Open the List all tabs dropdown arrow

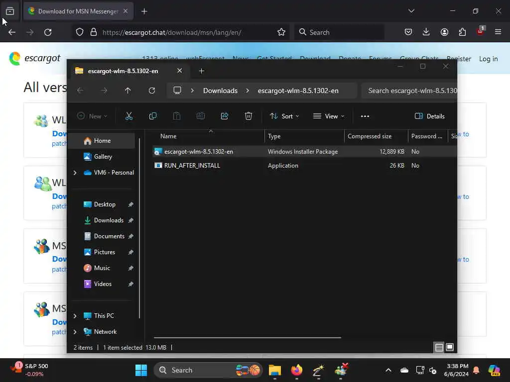tap(411, 11)
